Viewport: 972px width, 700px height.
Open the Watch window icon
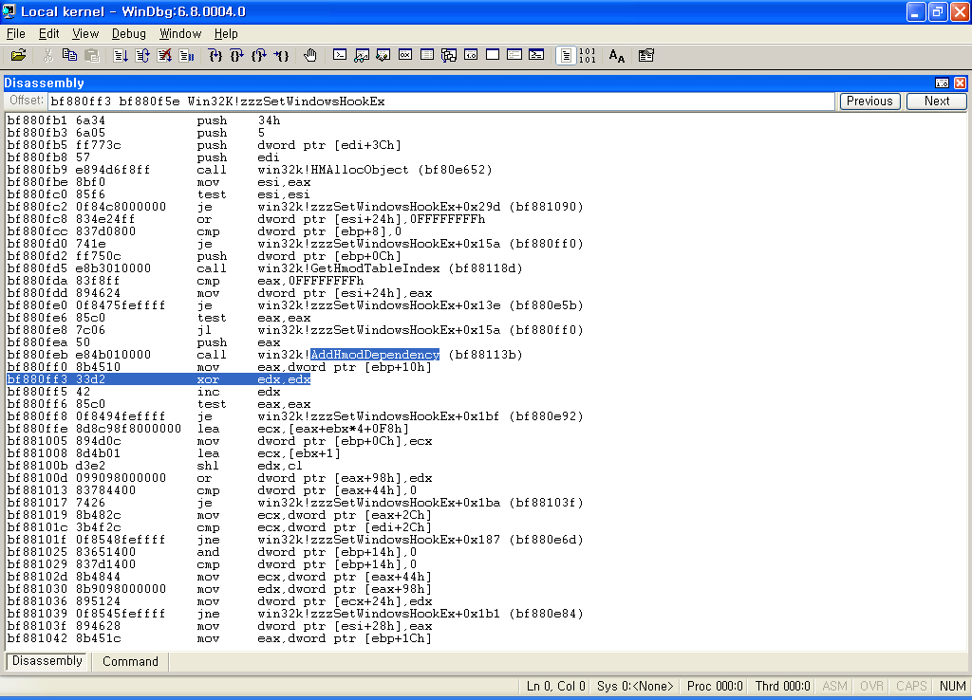[362, 56]
